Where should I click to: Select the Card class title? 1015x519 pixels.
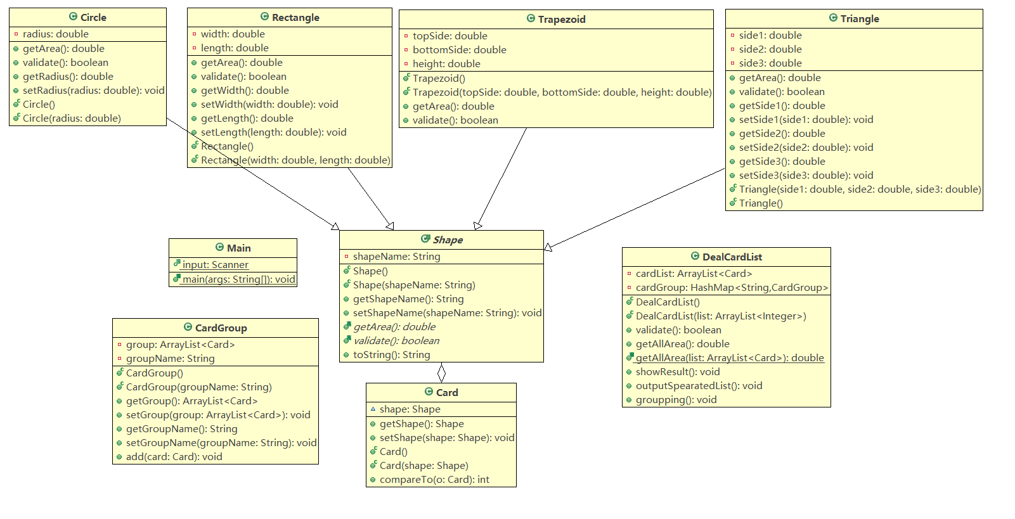coord(447,392)
